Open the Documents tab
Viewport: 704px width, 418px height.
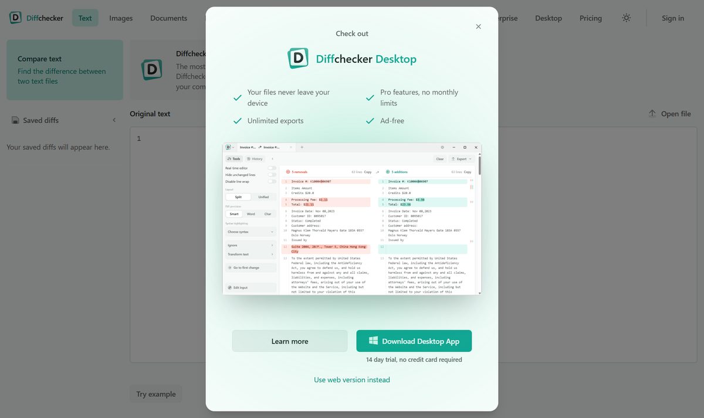point(168,18)
